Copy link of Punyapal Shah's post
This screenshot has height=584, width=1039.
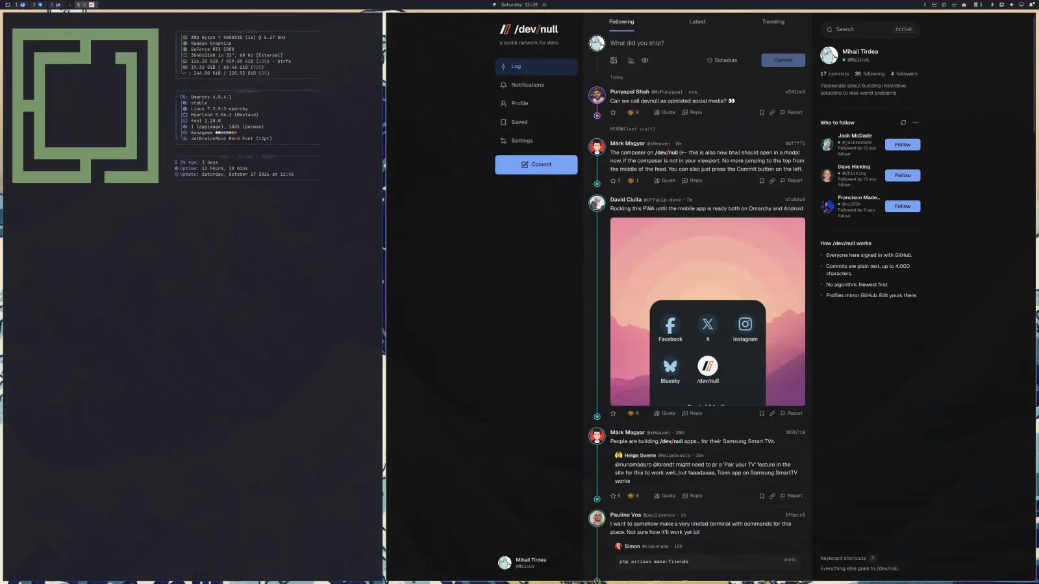click(x=772, y=112)
